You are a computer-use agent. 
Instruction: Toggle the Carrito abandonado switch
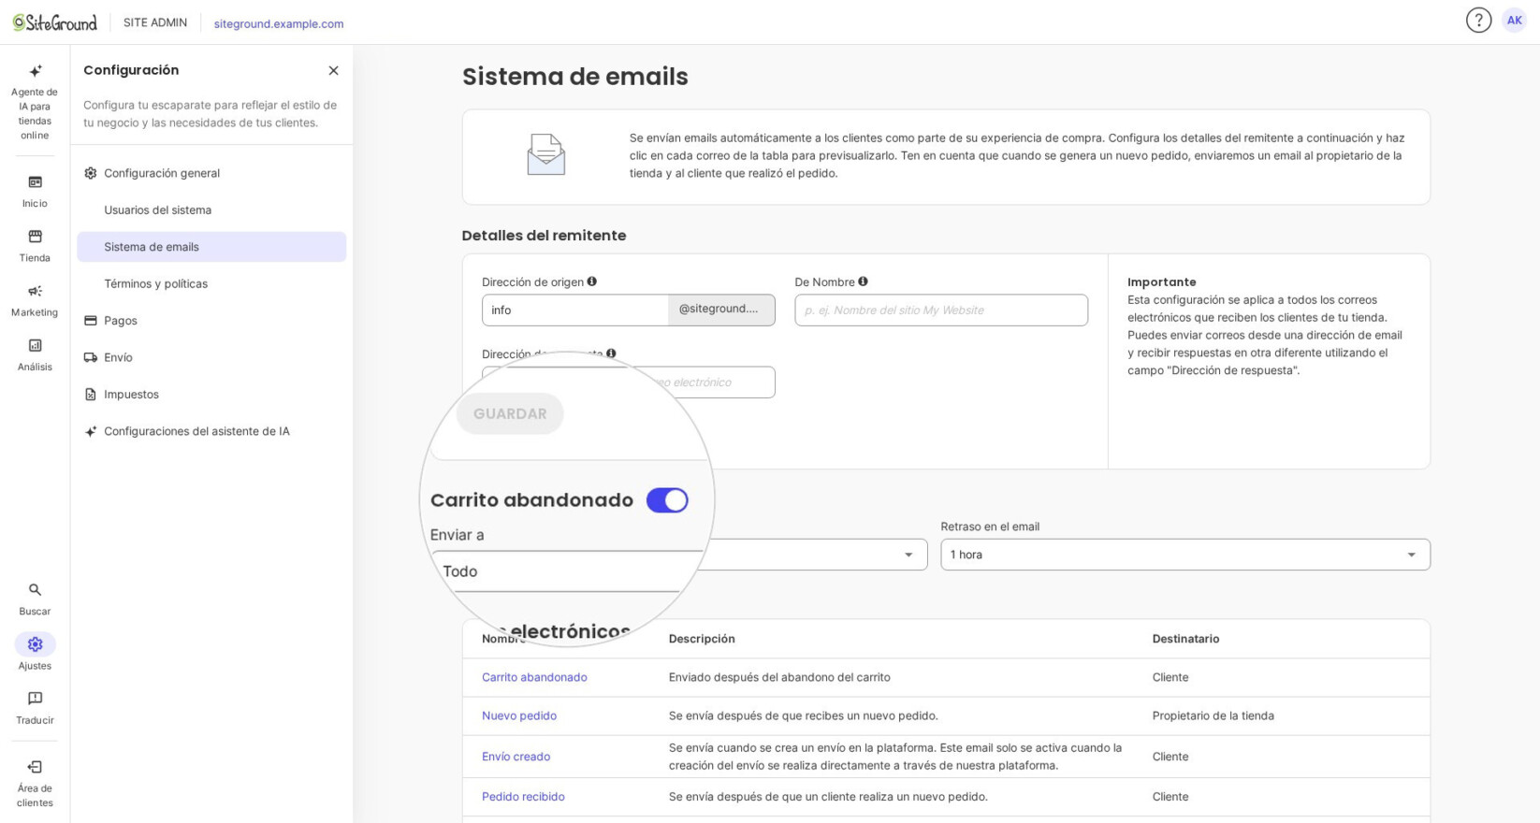(667, 500)
